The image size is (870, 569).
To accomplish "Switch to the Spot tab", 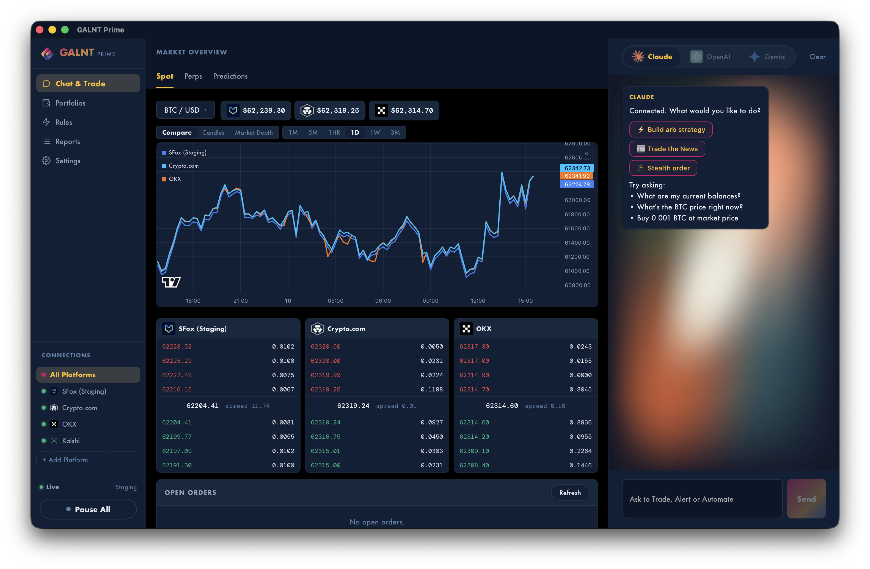I will tap(165, 76).
